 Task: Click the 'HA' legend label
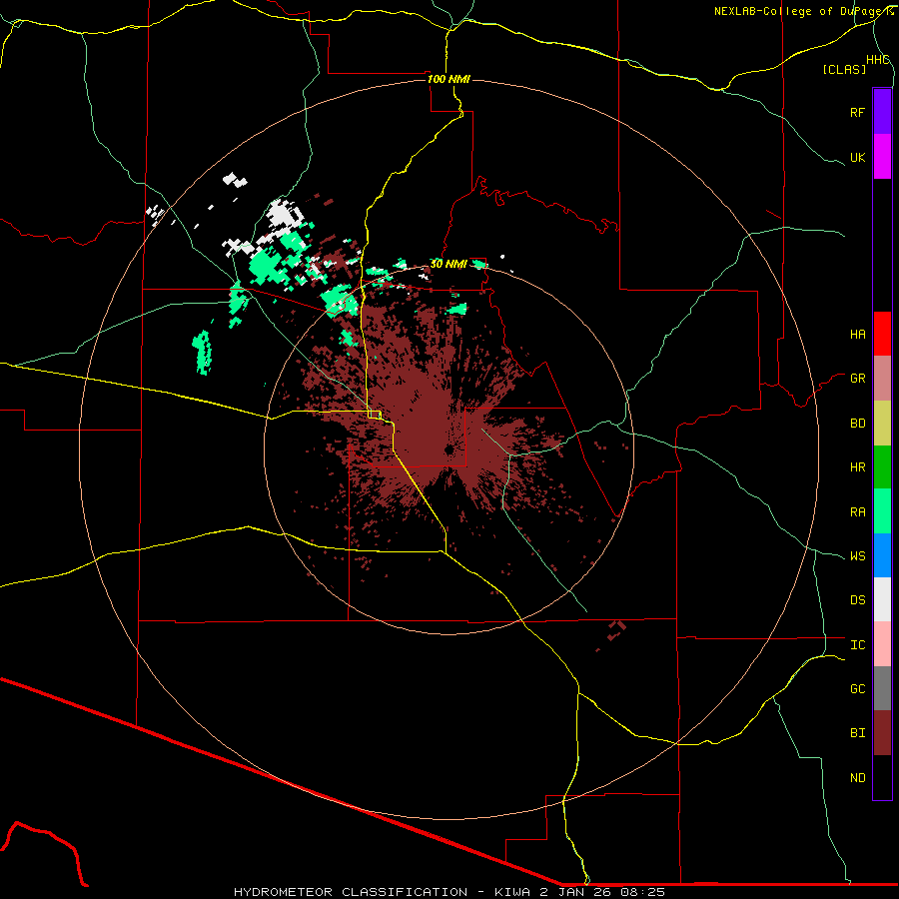tap(857, 335)
